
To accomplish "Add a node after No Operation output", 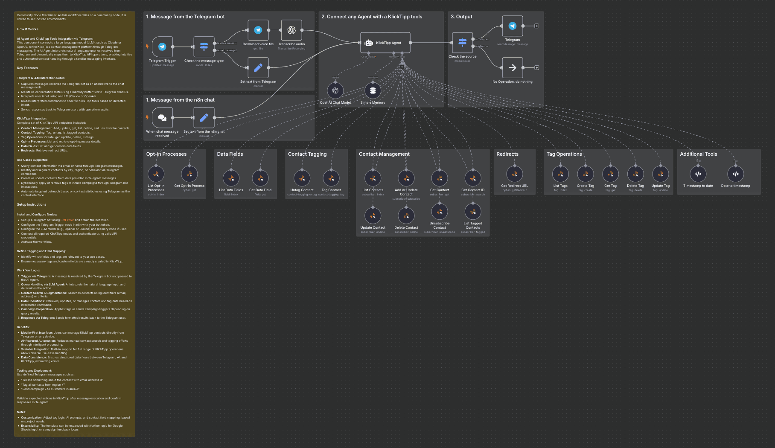I will (x=537, y=67).
